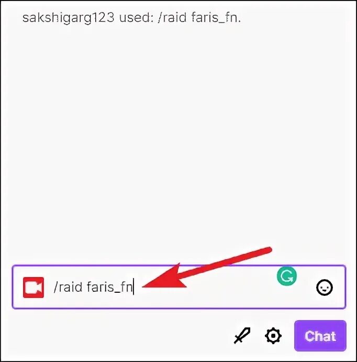Click the sakshigarg123 username in the chat log

point(68,18)
